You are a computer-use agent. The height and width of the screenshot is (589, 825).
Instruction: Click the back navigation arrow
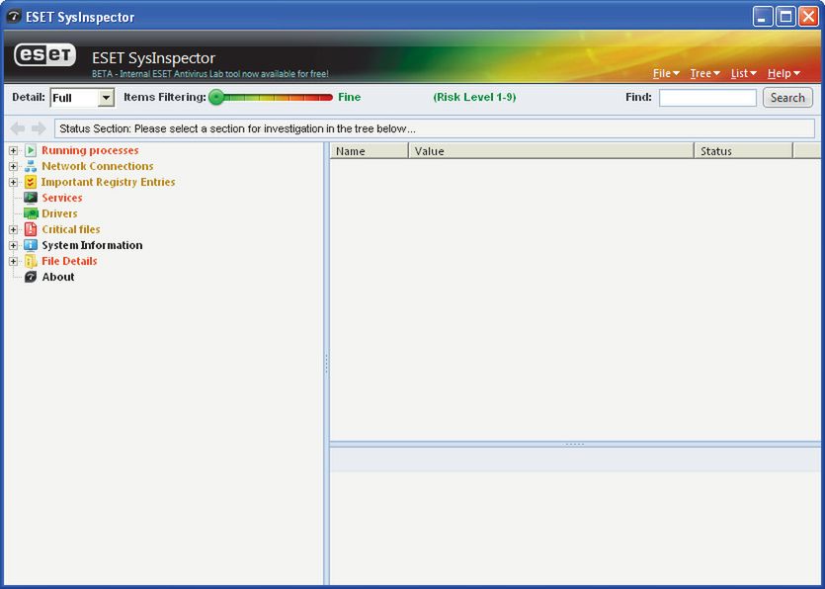pyautogui.click(x=18, y=128)
